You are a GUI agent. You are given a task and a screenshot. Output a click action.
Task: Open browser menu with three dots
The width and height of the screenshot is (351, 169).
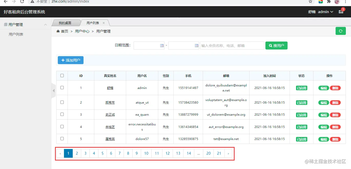point(346,2)
